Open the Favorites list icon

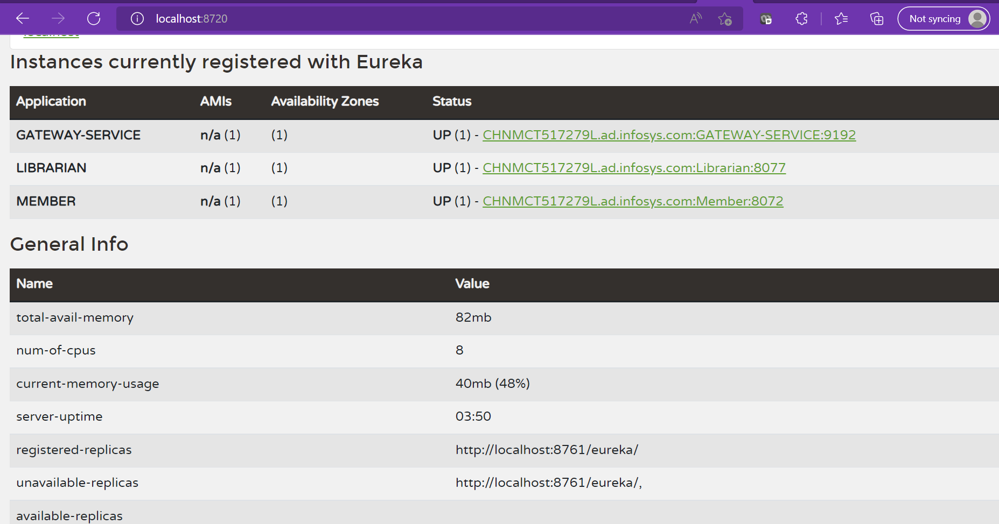point(842,18)
